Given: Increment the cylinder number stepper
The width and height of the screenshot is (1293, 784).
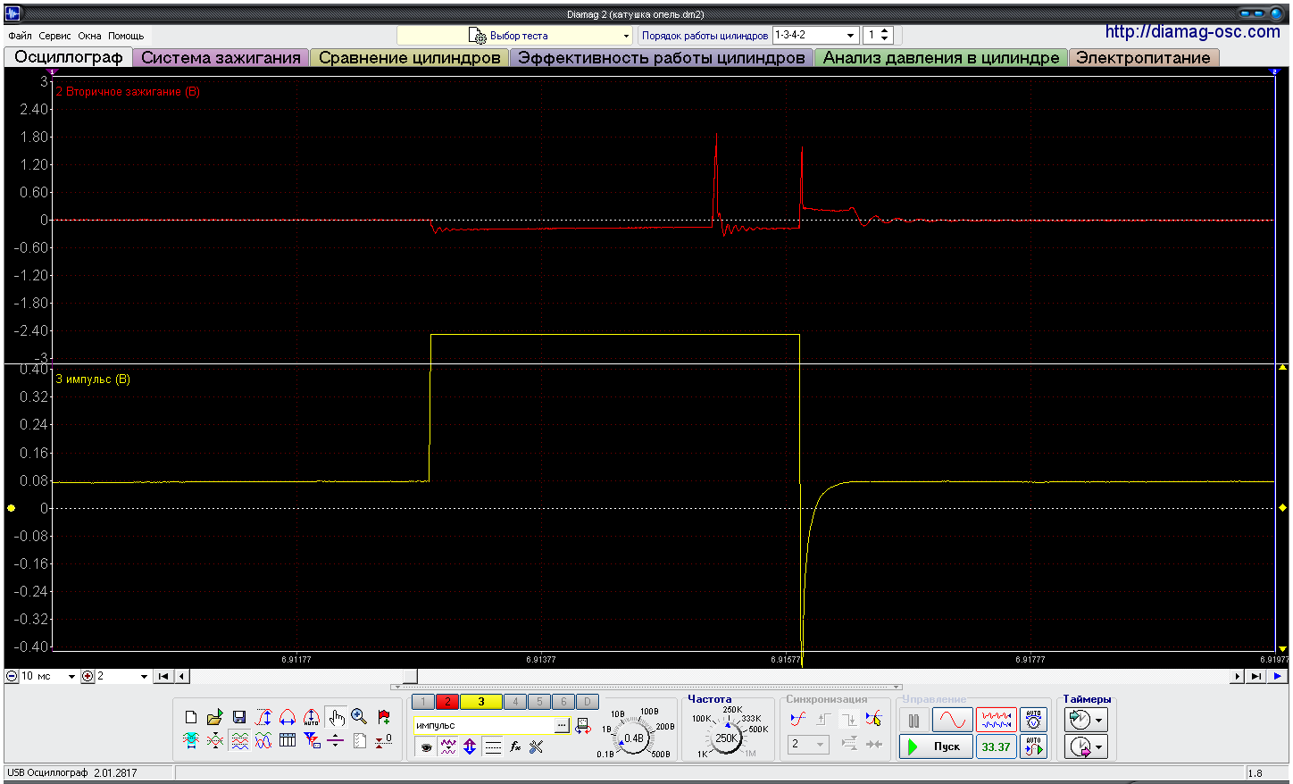Looking at the screenshot, I should click(885, 31).
